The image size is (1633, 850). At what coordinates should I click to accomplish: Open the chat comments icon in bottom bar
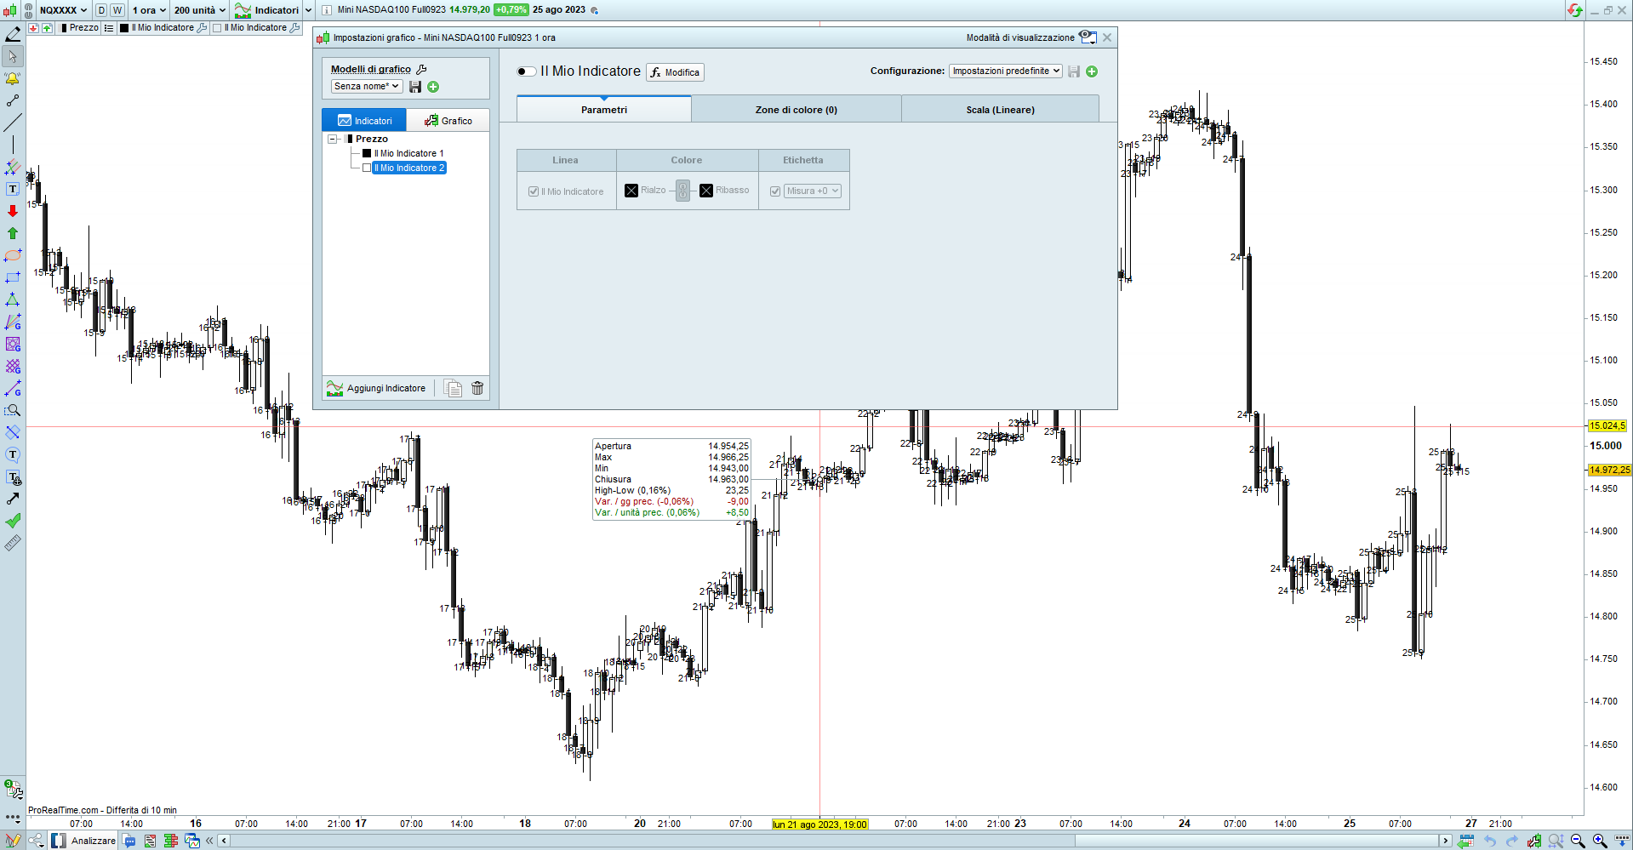129,841
